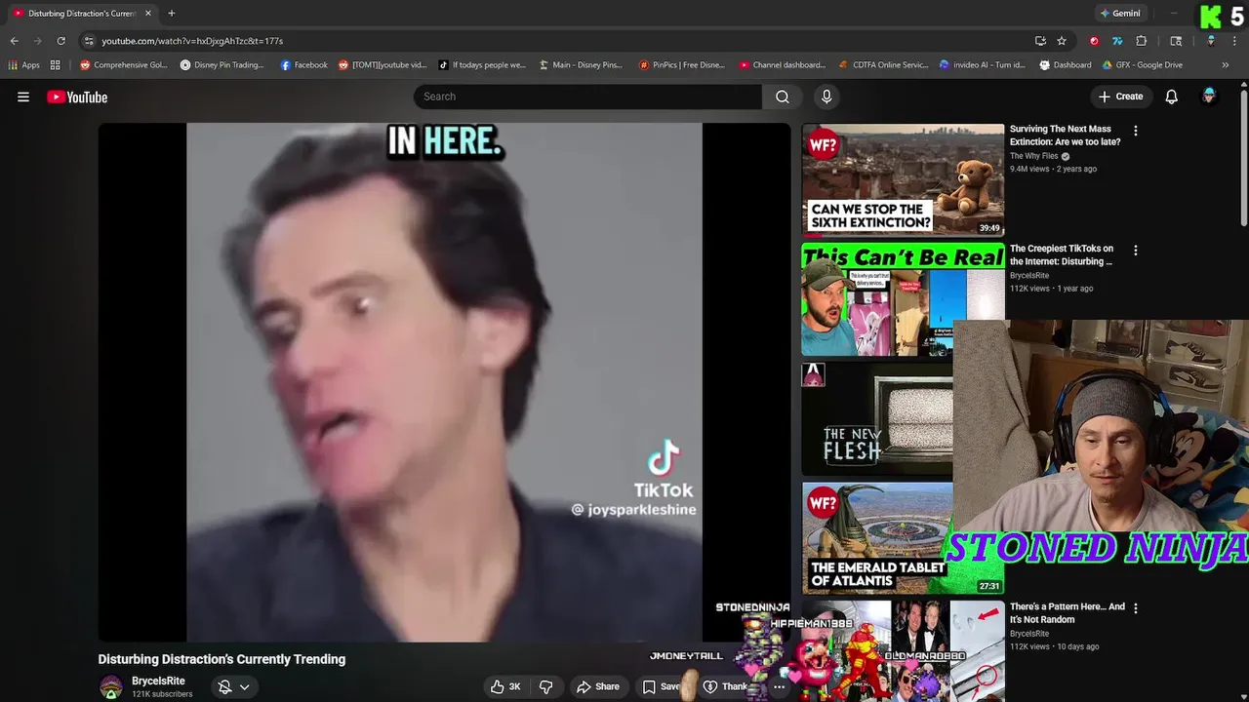Image resolution: width=1249 pixels, height=702 pixels.
Task: Open the [TOMT] youtube vid bookmark
Action: 383,65
